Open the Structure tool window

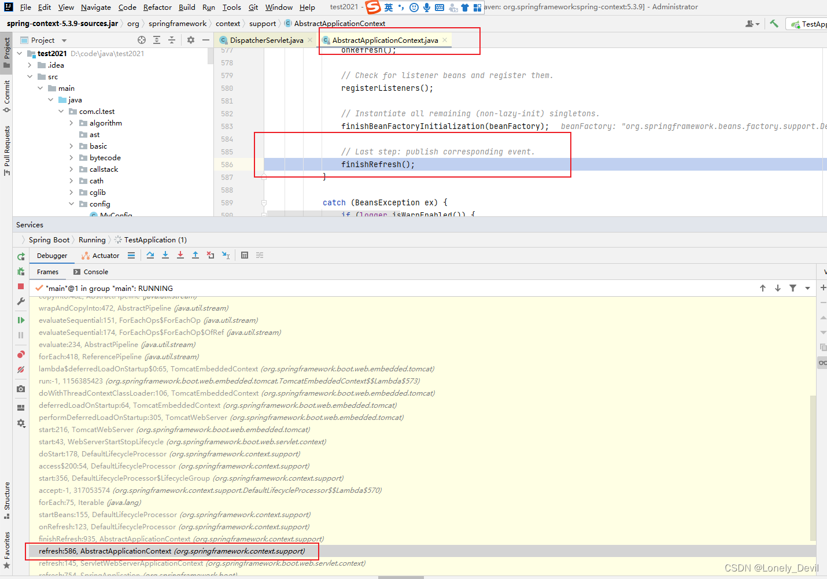click(x=7, y=500)
